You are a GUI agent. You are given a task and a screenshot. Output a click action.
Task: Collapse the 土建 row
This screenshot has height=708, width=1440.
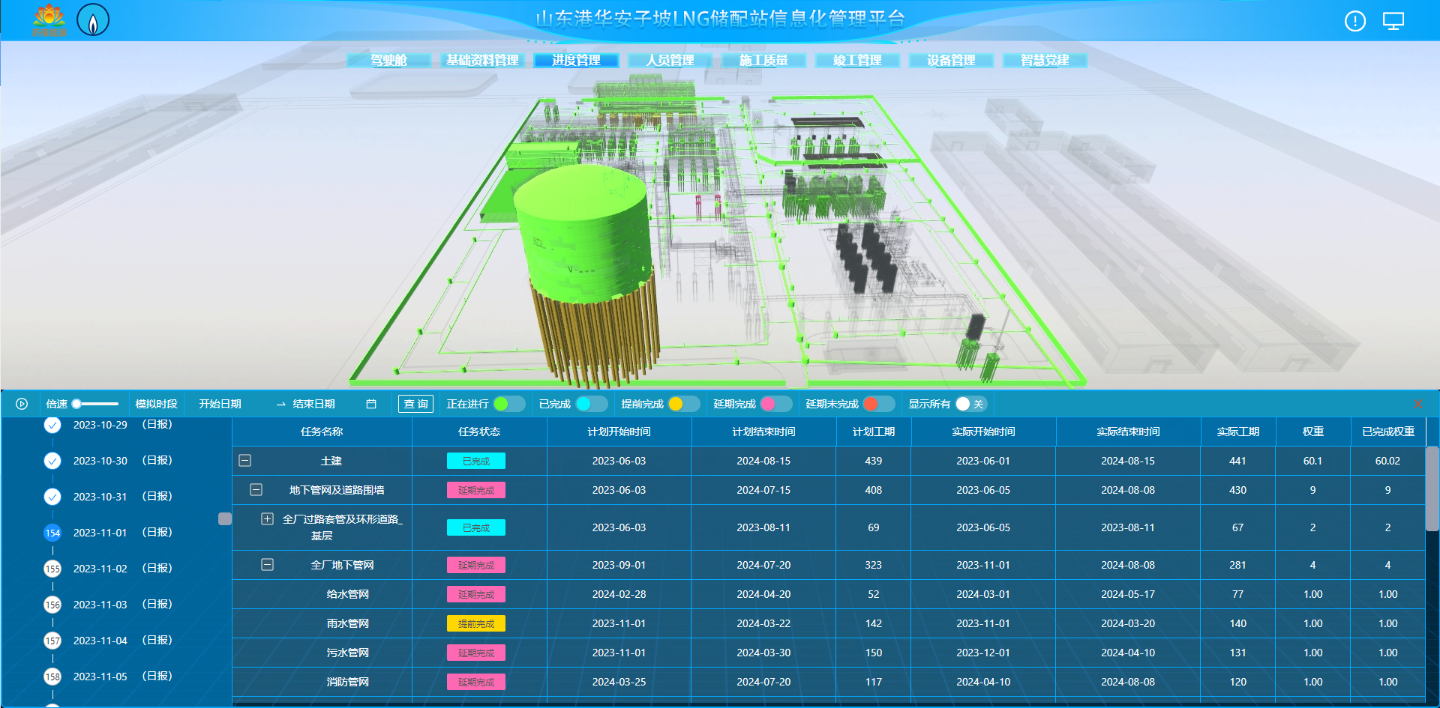(244, 461)
